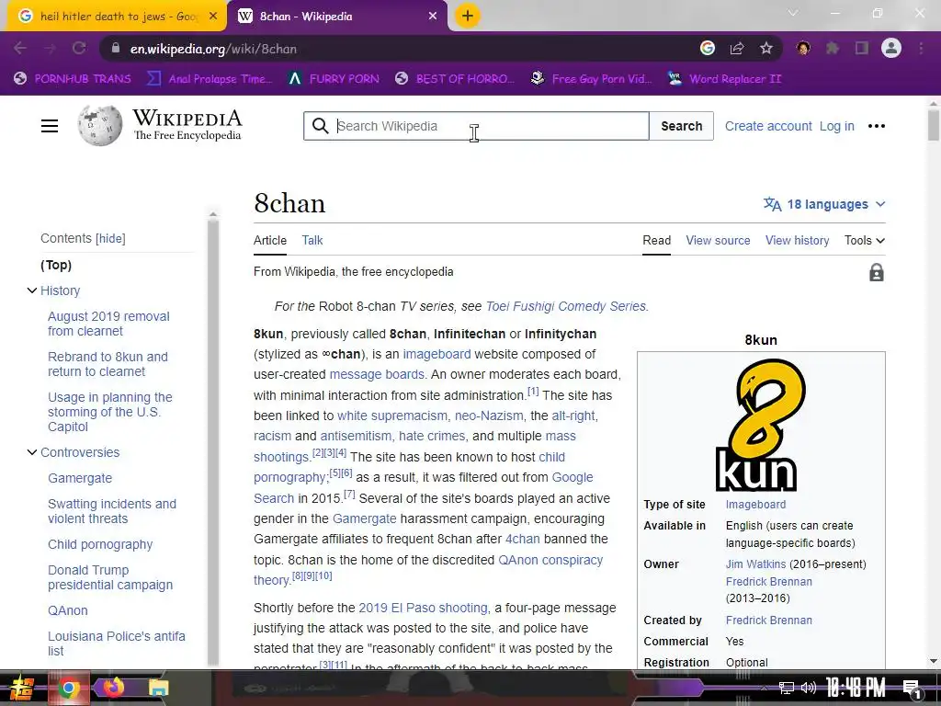This screenshot has width=941, height=706.
Task: Click the address bar URL
Action: (x=213, y=49)
